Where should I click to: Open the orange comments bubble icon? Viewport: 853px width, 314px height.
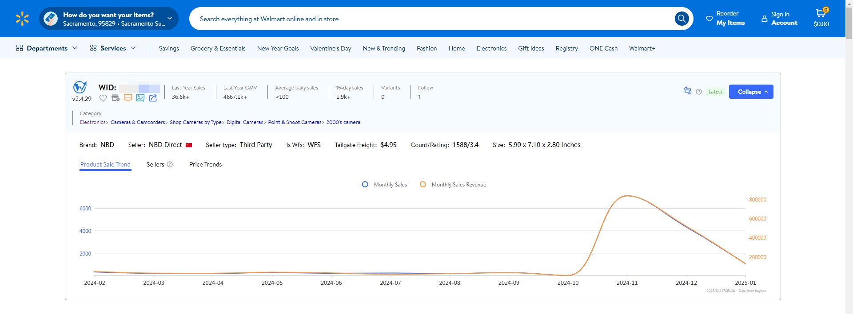128,98
